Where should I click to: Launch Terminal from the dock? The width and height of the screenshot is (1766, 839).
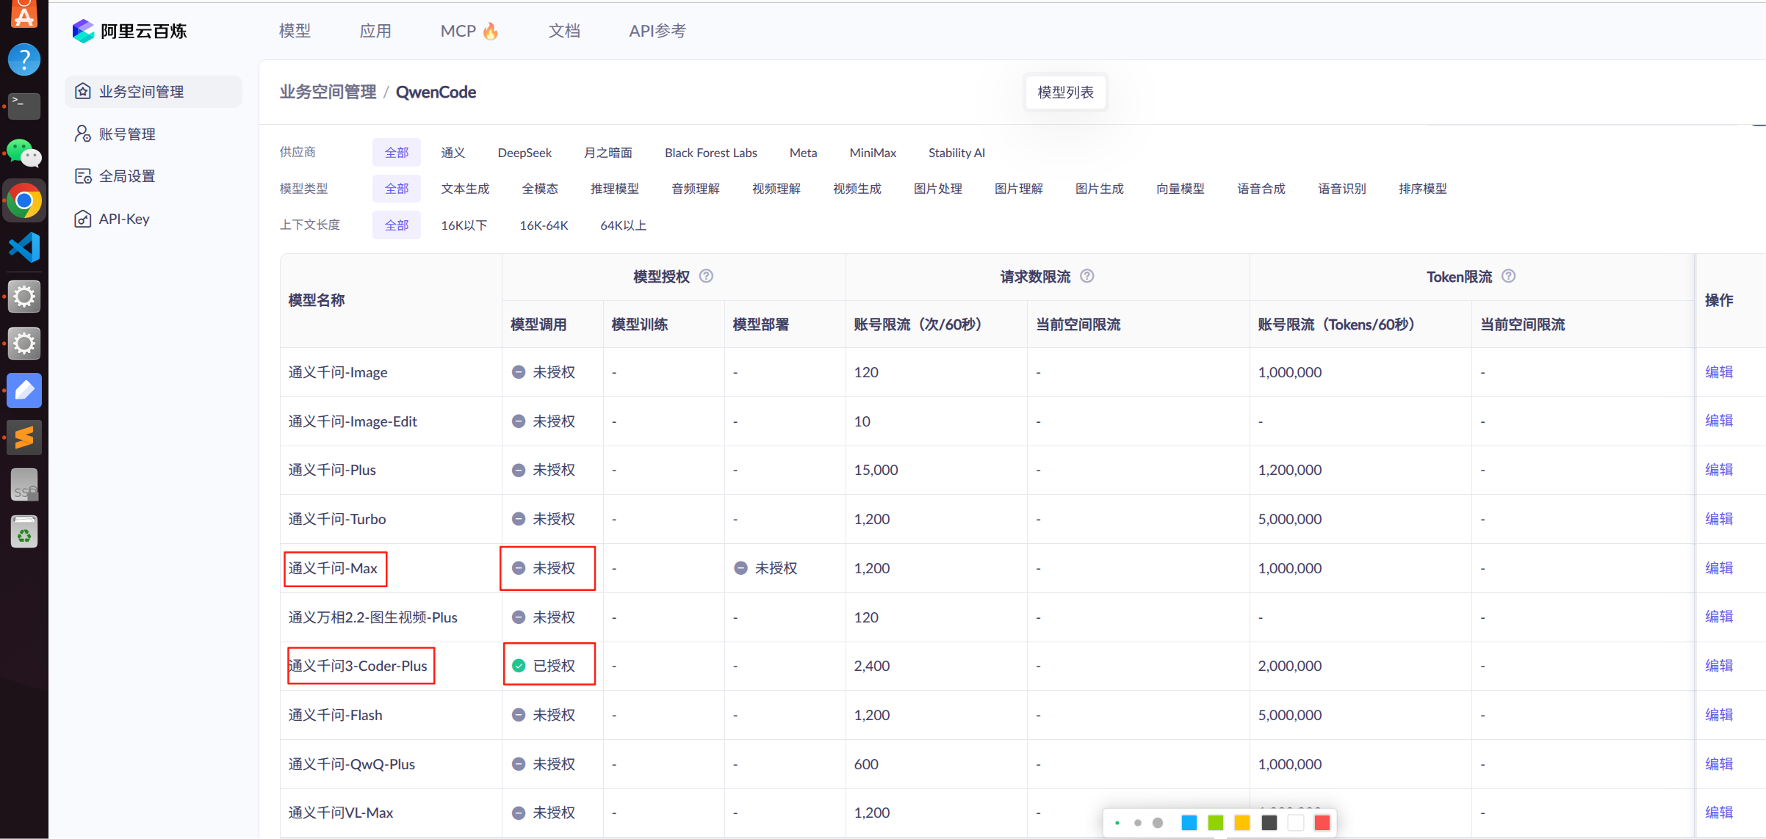[24, 106]
